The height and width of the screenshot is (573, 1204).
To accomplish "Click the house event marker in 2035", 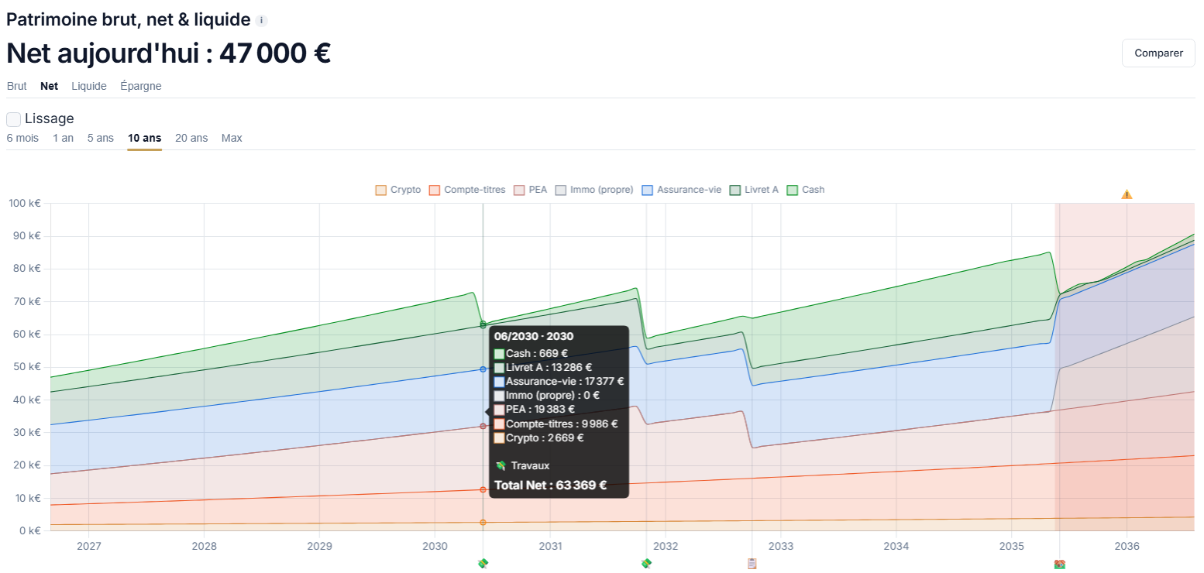I will [x=1060, y=564].
